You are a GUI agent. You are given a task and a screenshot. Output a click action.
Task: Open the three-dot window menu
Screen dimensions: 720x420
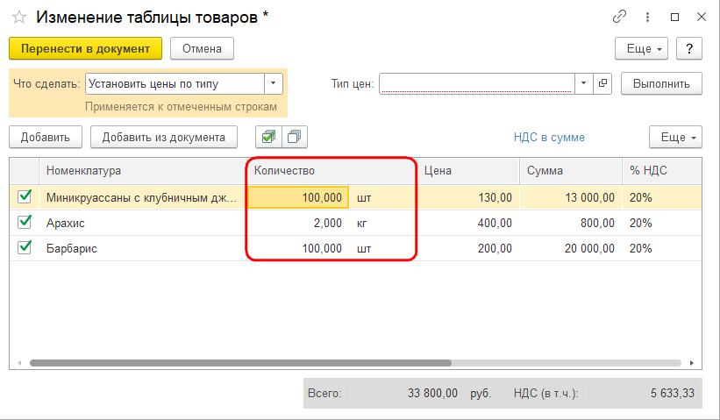pyautogui.click(x=647, y=17)
